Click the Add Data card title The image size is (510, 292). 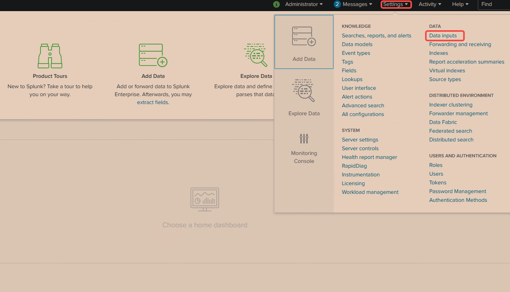[x=153, y=76]
